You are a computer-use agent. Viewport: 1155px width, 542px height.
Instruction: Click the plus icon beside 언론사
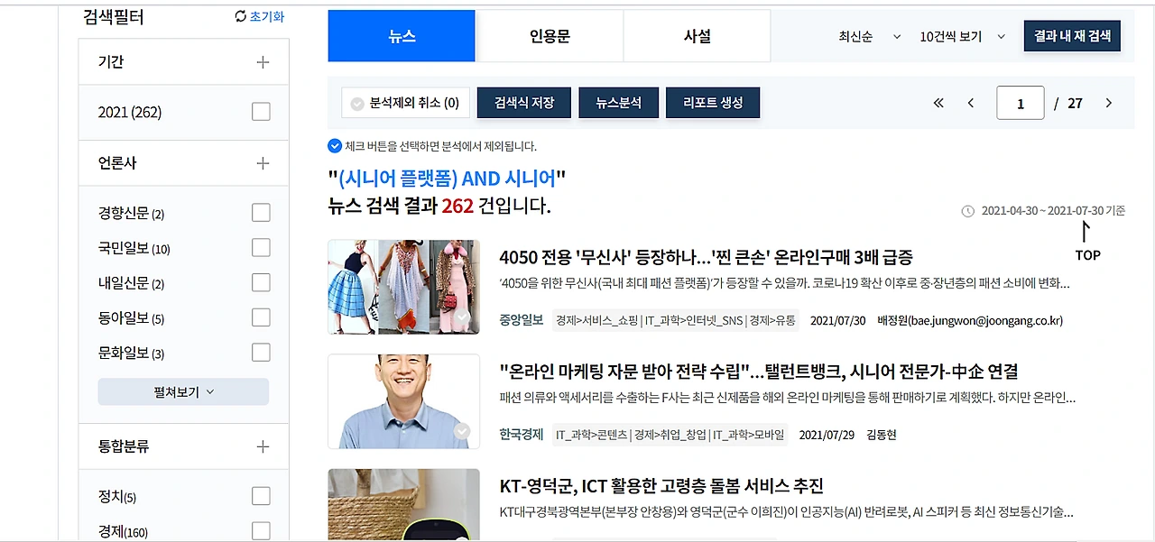point(263,163)
